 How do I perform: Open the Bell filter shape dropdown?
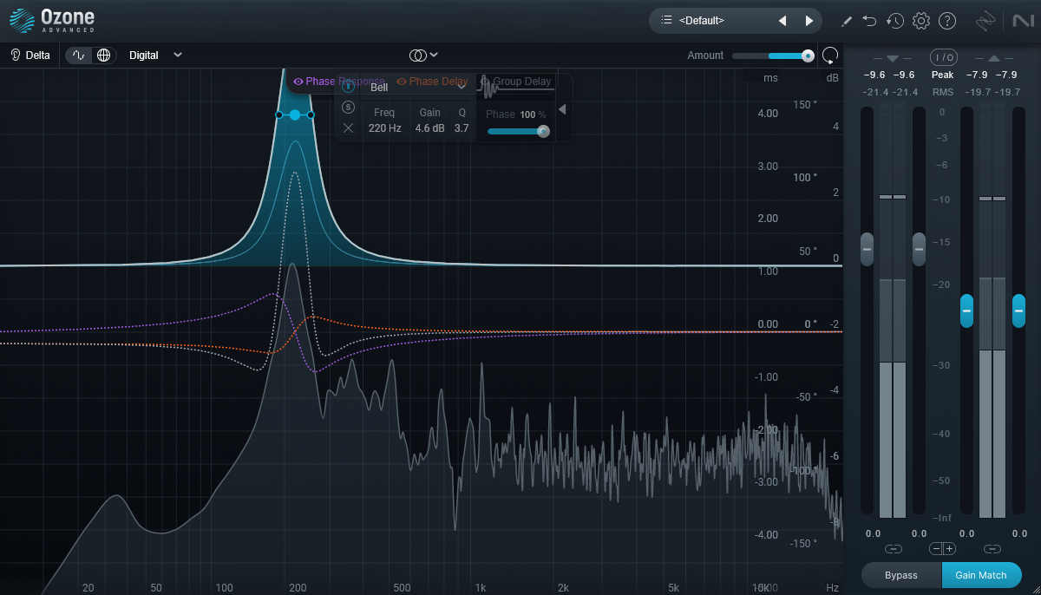[x=419, y=87]
